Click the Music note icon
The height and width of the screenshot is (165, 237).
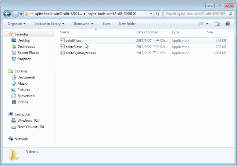[14, 83]
